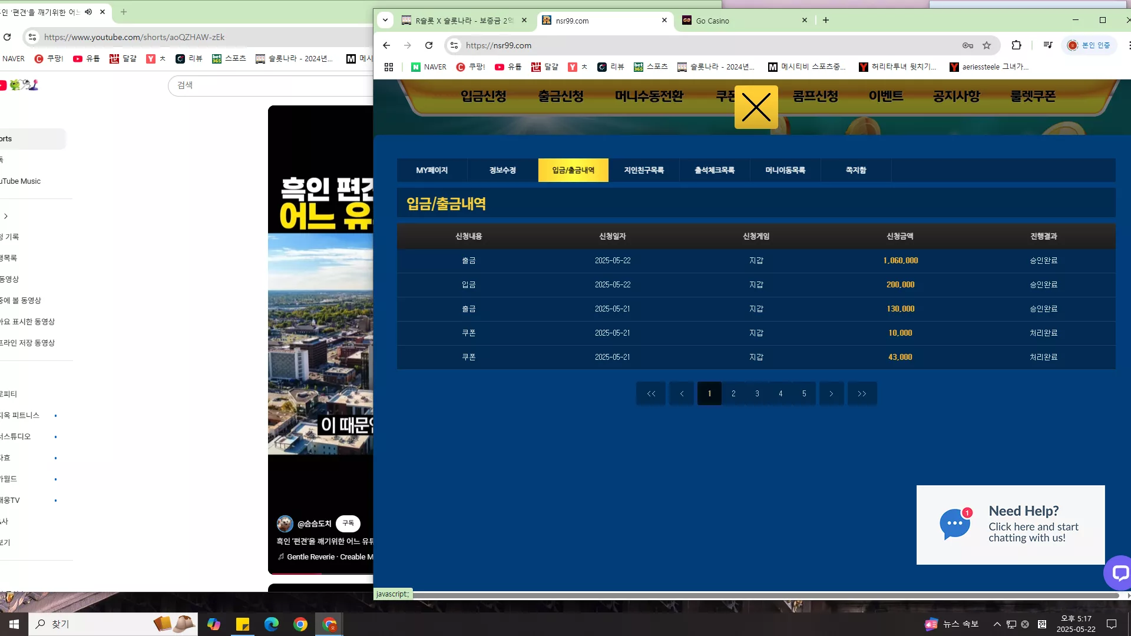Subscribe with the 구독 button

click(348, 523)
